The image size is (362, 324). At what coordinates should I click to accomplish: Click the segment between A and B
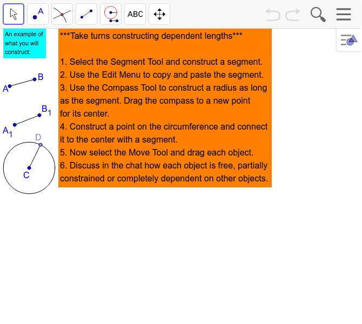pos(22,83)
